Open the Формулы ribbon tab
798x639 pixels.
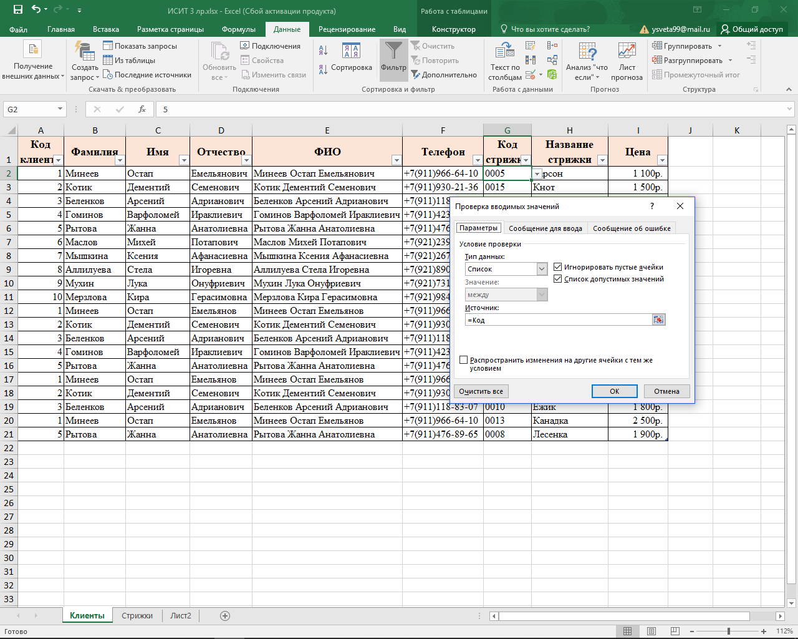pos(238,29)
